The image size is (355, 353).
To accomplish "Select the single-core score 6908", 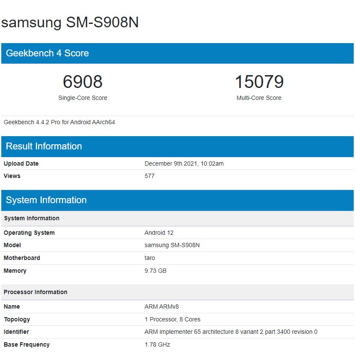I will pos(82,82).
